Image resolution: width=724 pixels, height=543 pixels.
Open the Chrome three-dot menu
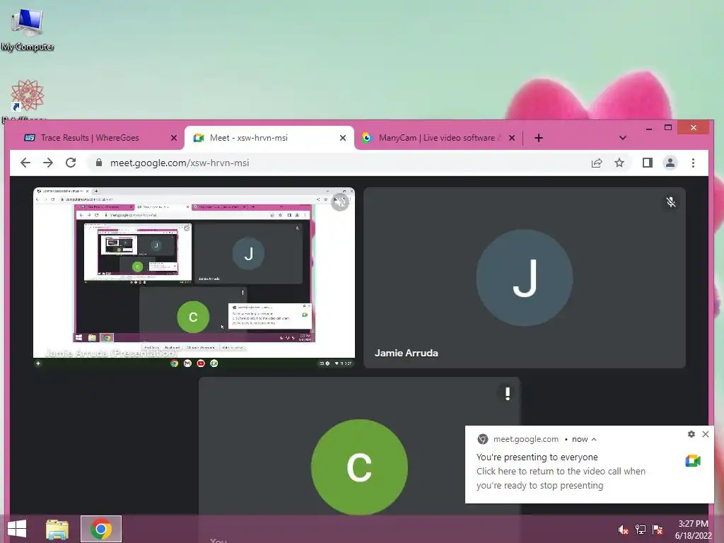point(693,163)
